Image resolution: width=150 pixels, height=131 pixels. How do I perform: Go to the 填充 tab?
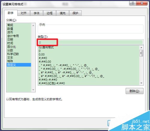(62, 13)
